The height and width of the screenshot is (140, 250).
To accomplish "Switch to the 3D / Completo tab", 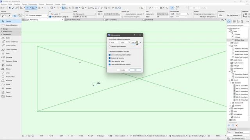I will pos(122,20).
